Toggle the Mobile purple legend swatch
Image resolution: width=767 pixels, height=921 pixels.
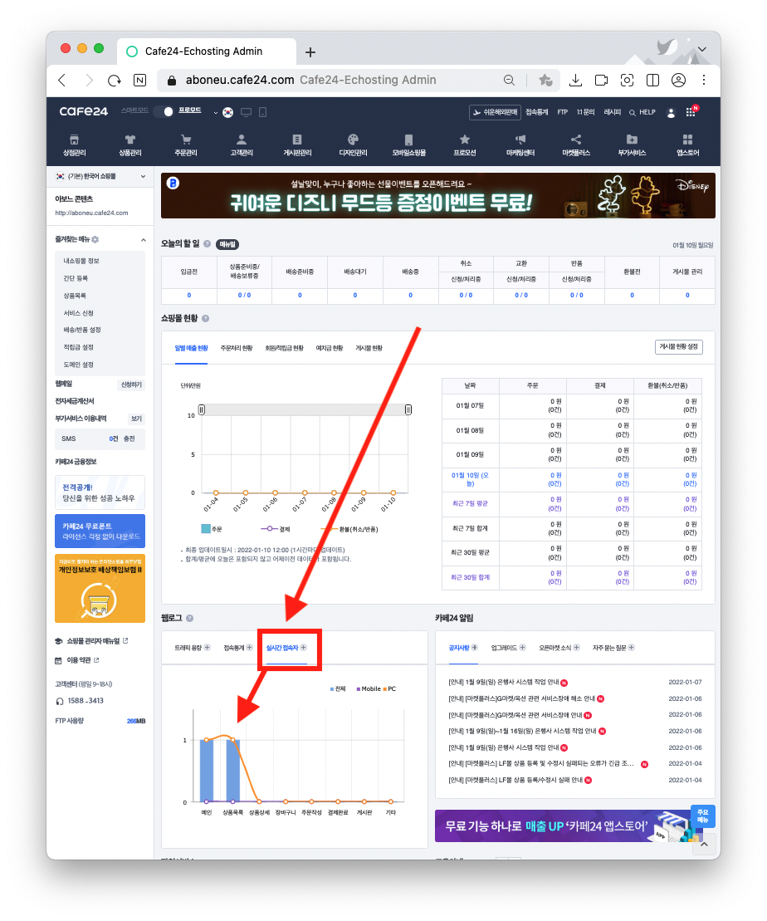tap(359, 689)
